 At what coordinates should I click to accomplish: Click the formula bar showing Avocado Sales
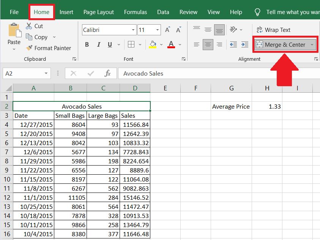(219, 73)
